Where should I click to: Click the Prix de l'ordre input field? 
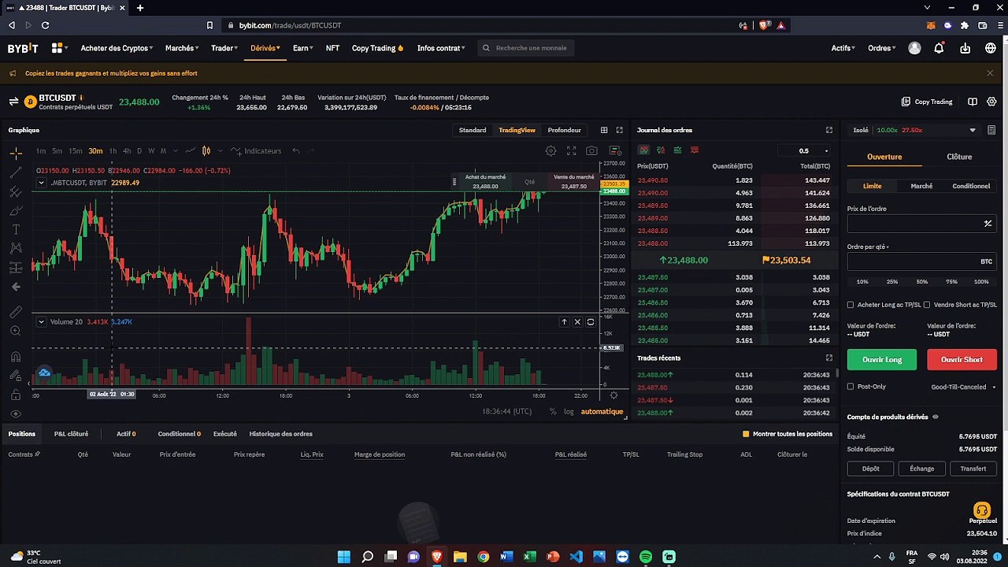click(921, 224)
